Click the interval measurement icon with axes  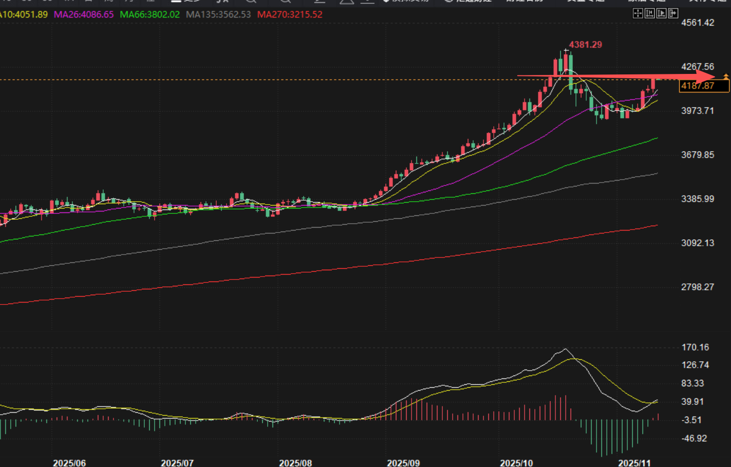(649, 14)
